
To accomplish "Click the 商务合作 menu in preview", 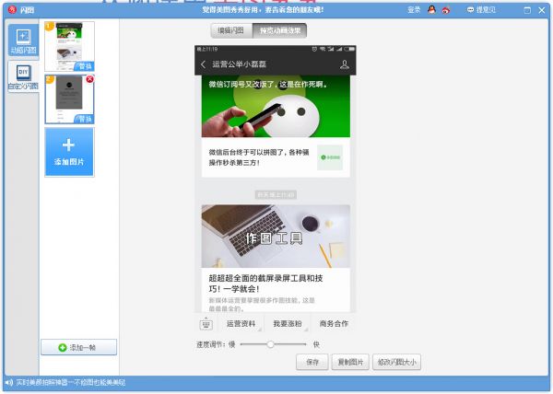I will click(334, 324).
